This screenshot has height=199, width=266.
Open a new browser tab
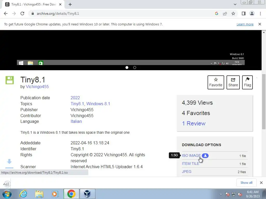click(70, 4)
